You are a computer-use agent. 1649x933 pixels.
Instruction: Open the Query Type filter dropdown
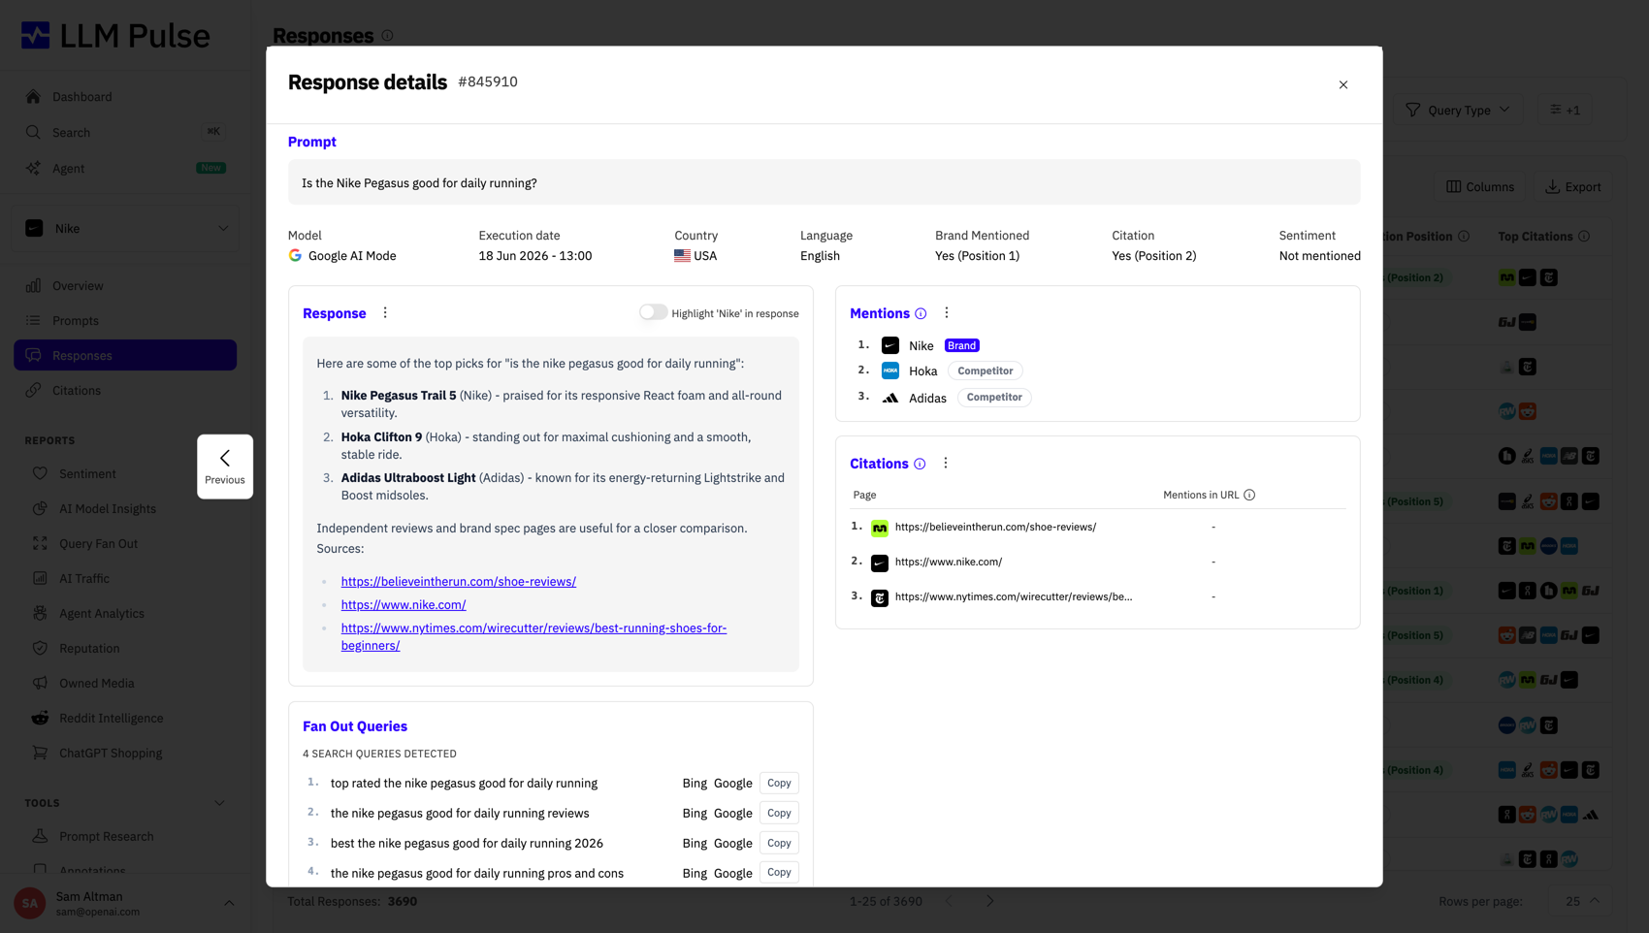tap(1458, 111)
